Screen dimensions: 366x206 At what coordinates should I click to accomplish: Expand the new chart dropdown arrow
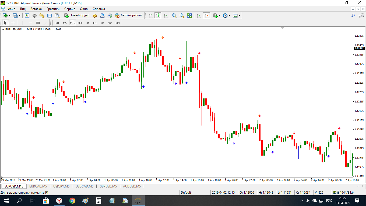tap(9, 16)
